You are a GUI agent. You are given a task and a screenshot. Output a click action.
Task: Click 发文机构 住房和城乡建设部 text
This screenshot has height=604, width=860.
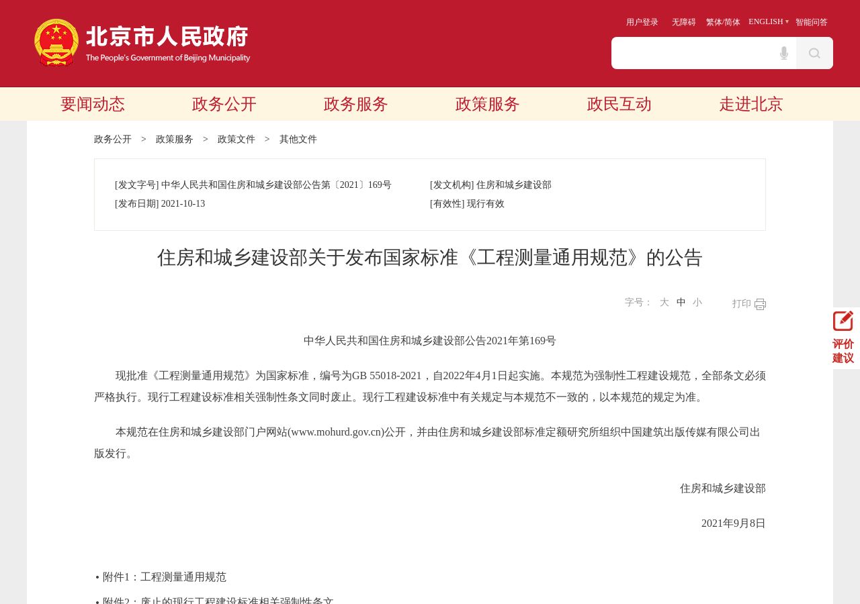(490, 185)
